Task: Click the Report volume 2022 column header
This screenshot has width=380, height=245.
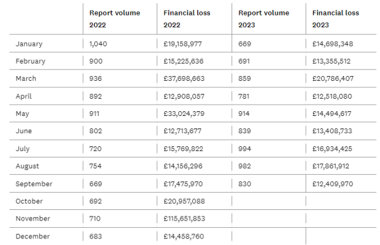Action: tap(115, 18)
